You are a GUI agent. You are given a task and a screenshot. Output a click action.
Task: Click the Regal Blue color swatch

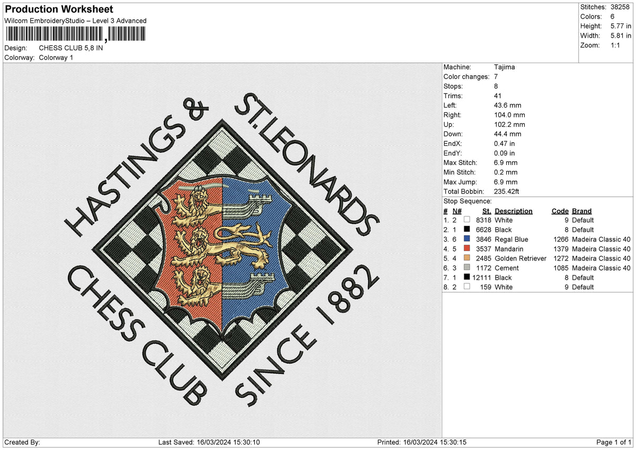click(467, 239)
